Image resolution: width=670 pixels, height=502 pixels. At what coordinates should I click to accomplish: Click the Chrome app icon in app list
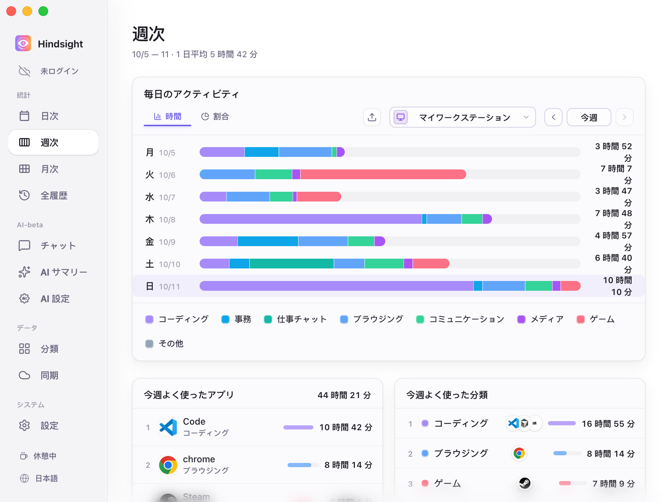[168, 465]
